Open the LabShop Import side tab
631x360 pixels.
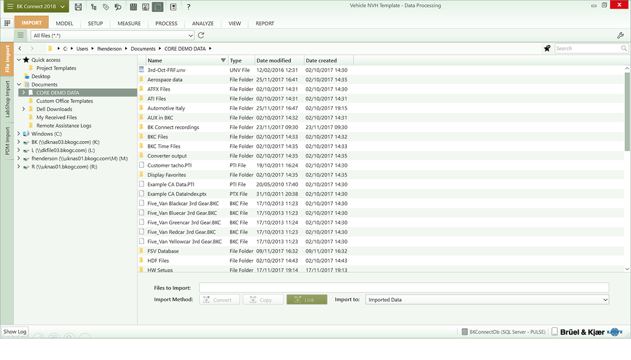[7, 99]
